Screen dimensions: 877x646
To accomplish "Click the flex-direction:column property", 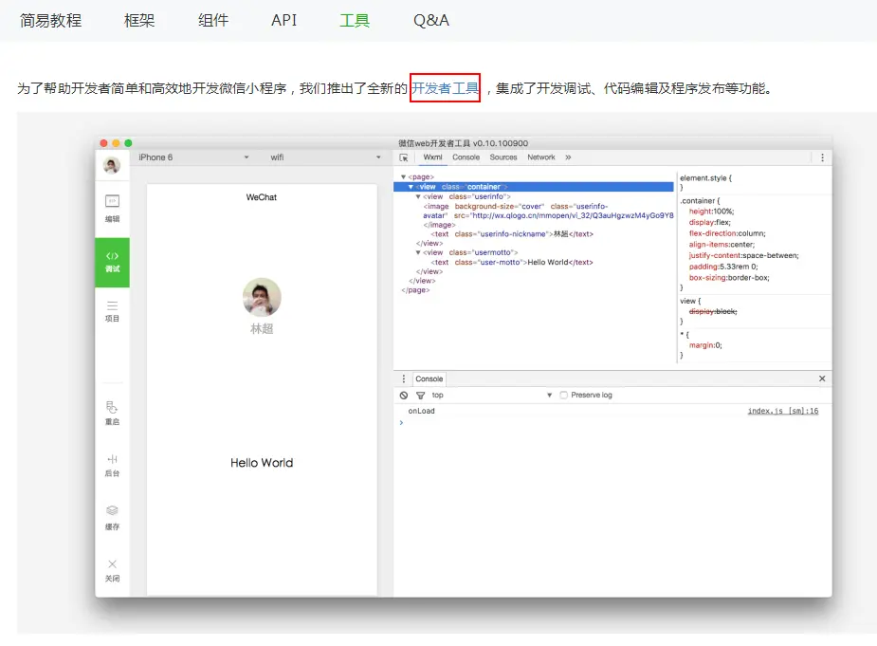I will point(727,233).
